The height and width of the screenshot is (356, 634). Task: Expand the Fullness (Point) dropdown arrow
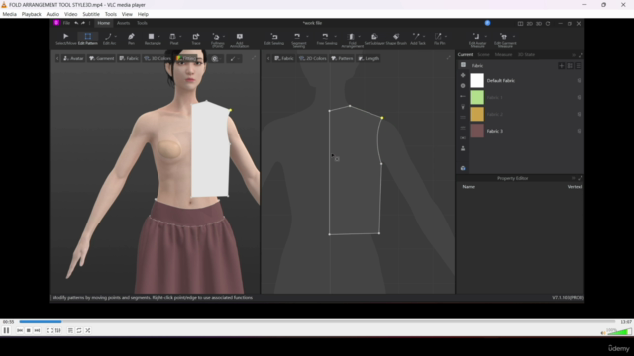coord(224,37)
